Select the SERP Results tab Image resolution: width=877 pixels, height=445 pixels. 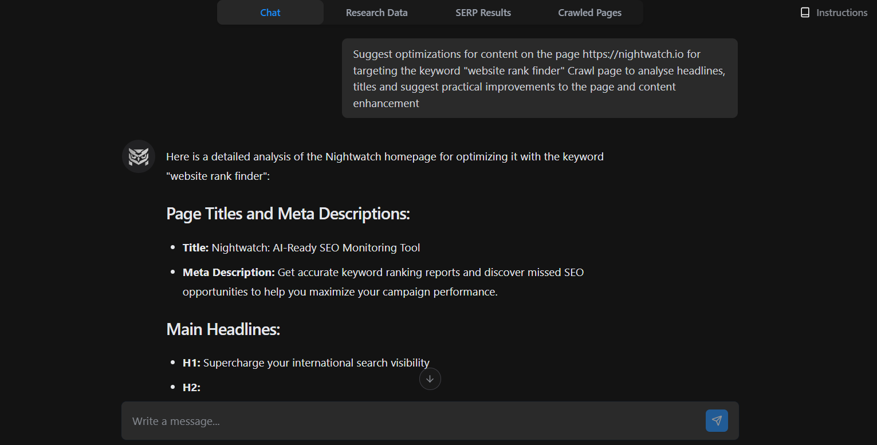point(483,13)
